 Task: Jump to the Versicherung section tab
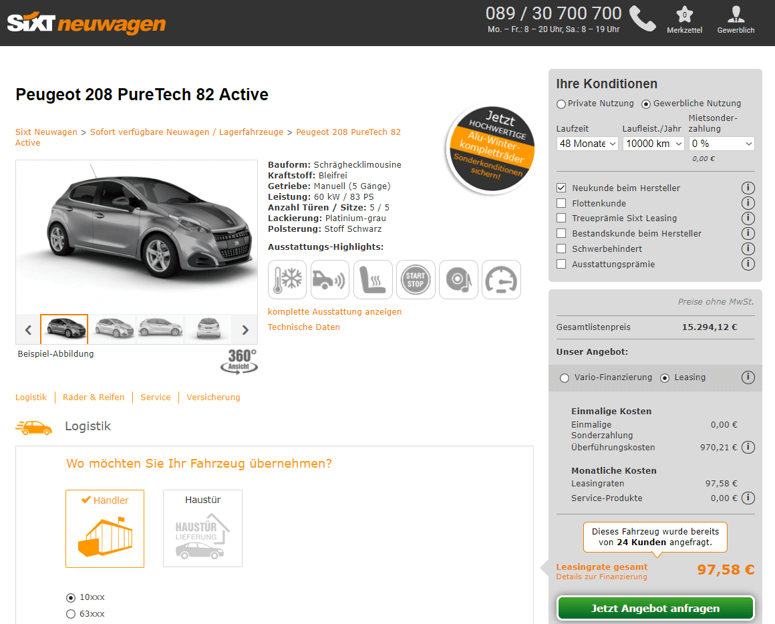[214, 398]
